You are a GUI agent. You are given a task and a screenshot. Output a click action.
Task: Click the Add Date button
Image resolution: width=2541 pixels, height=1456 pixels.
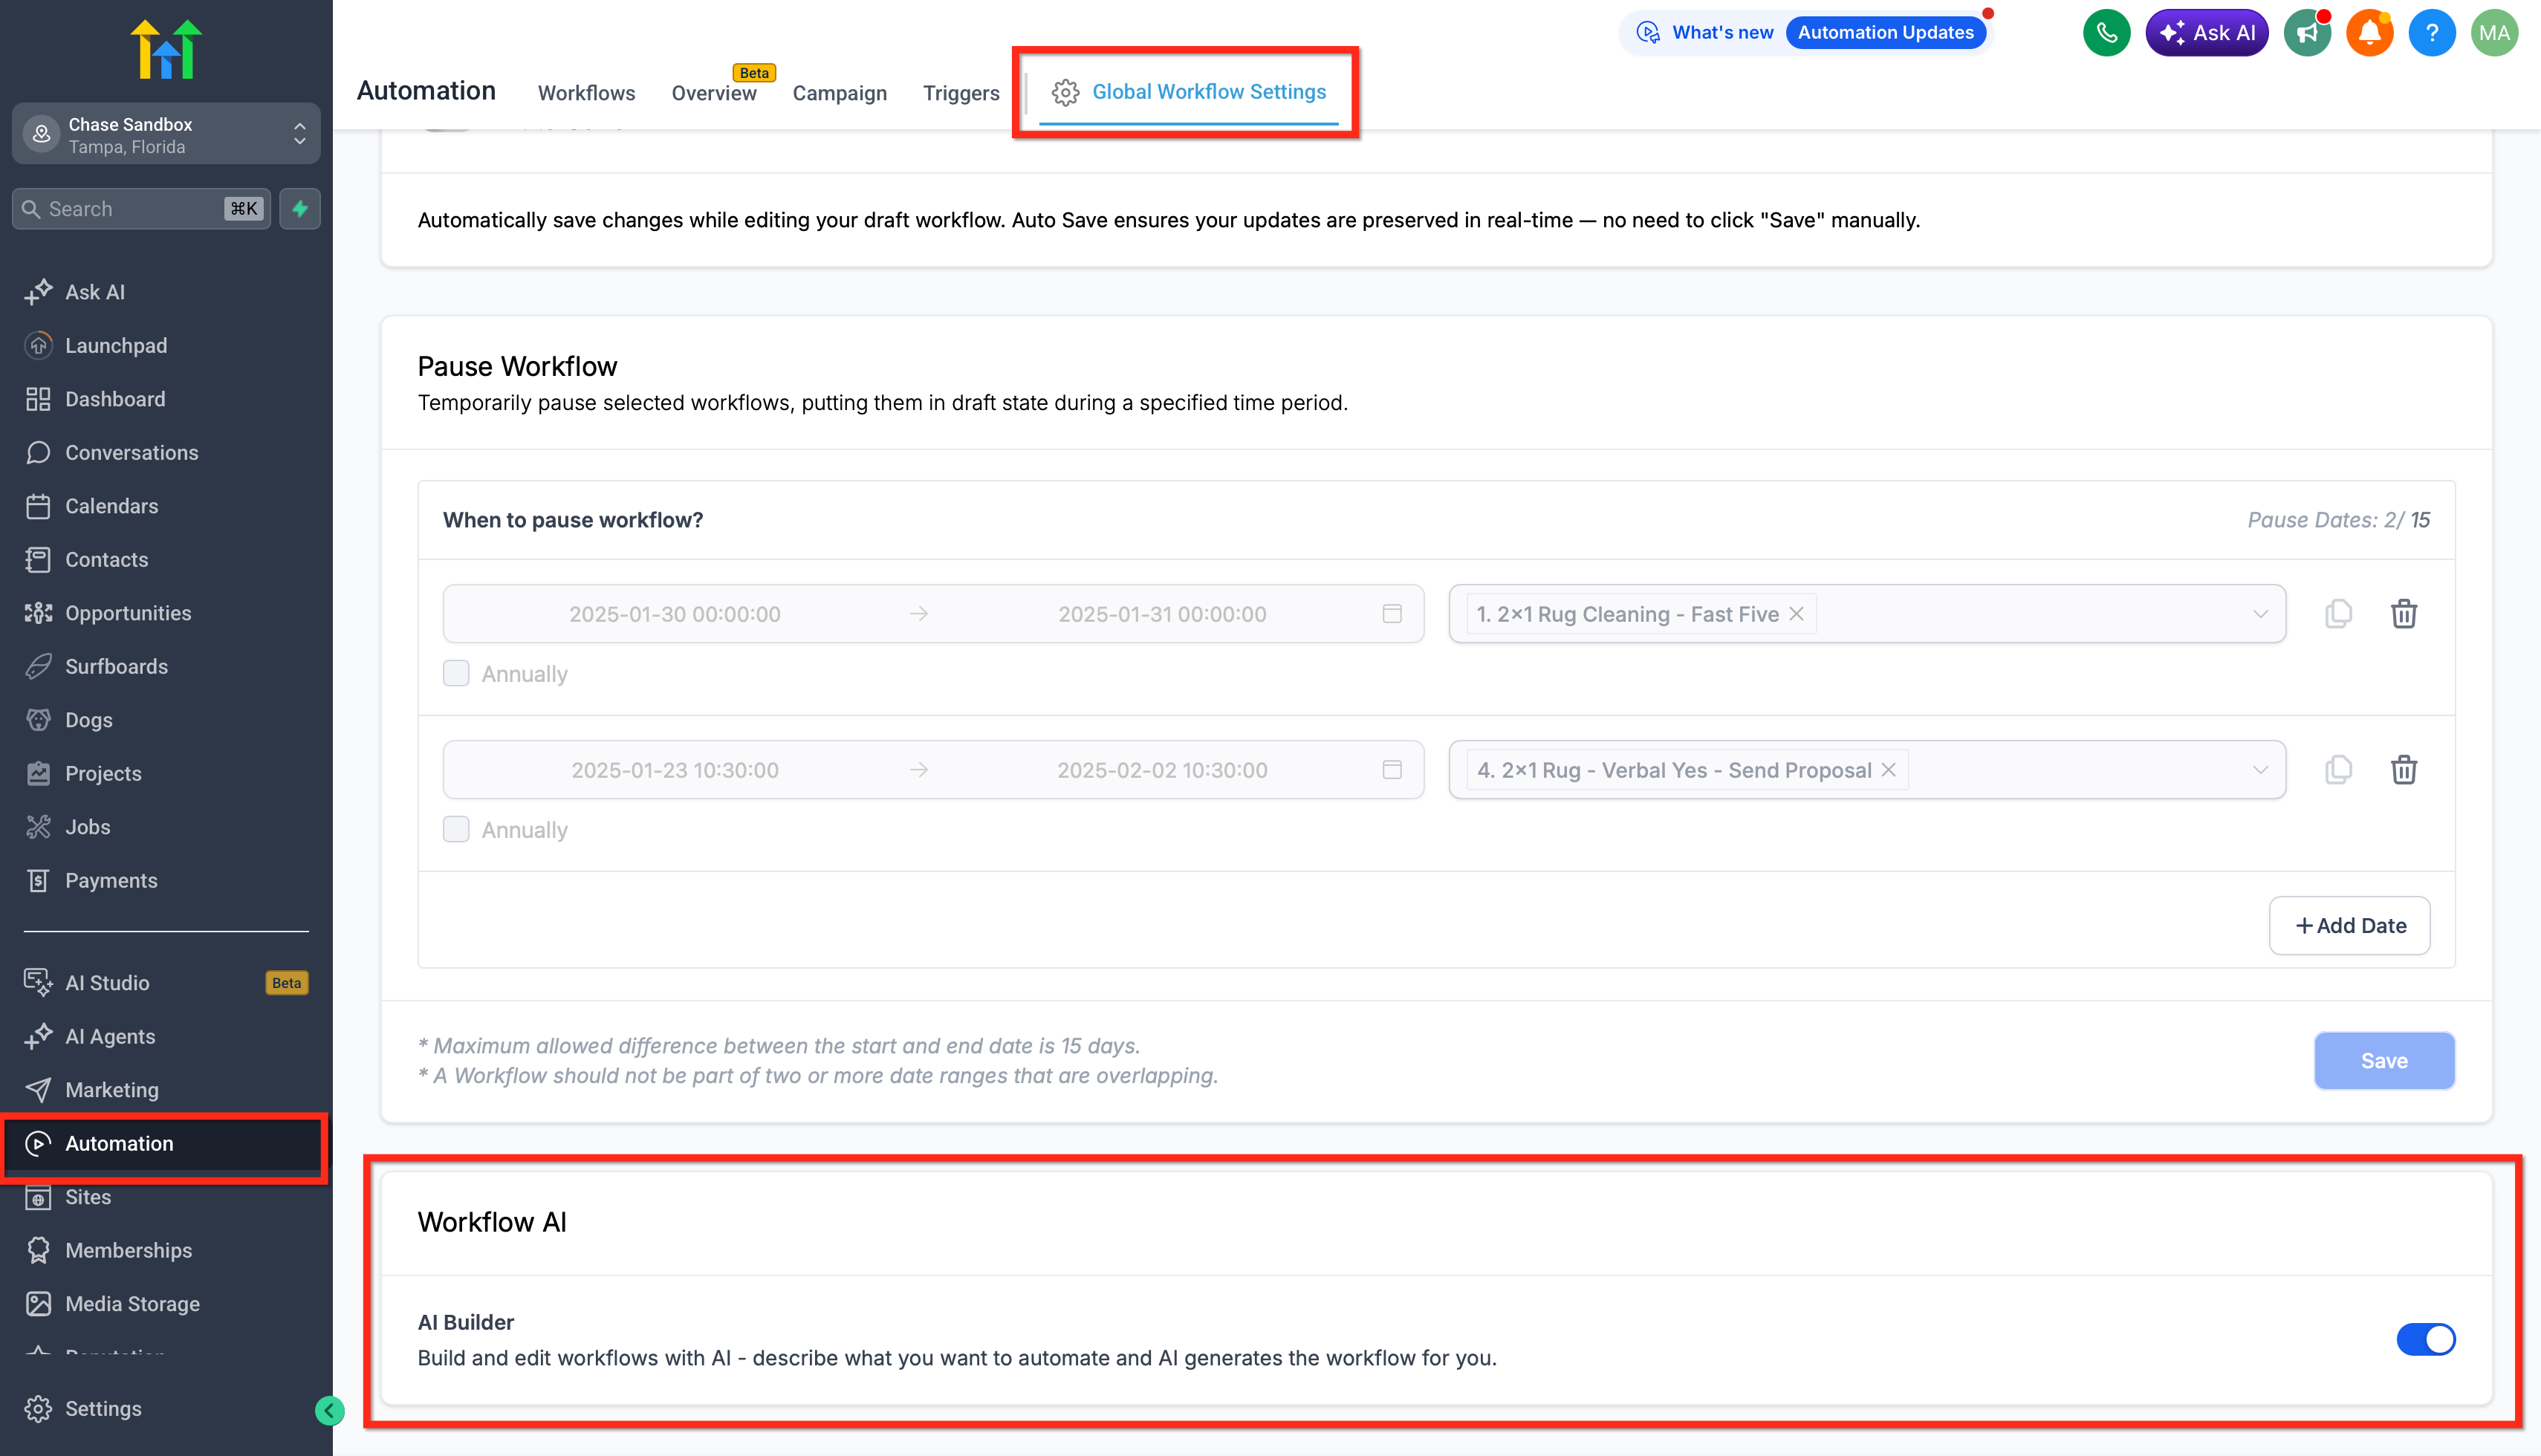2349,926
